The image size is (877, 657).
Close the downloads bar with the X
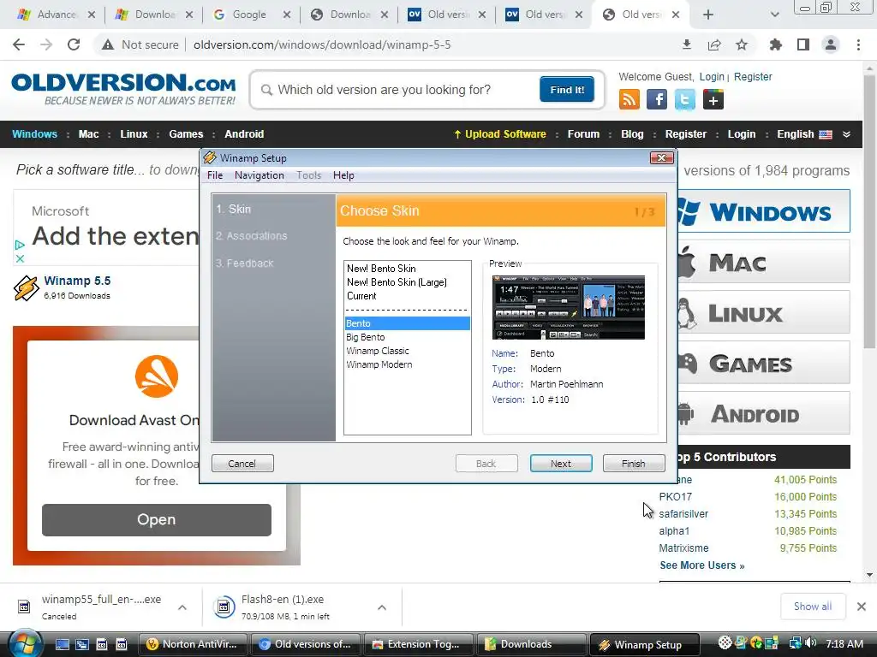[862, 607]
